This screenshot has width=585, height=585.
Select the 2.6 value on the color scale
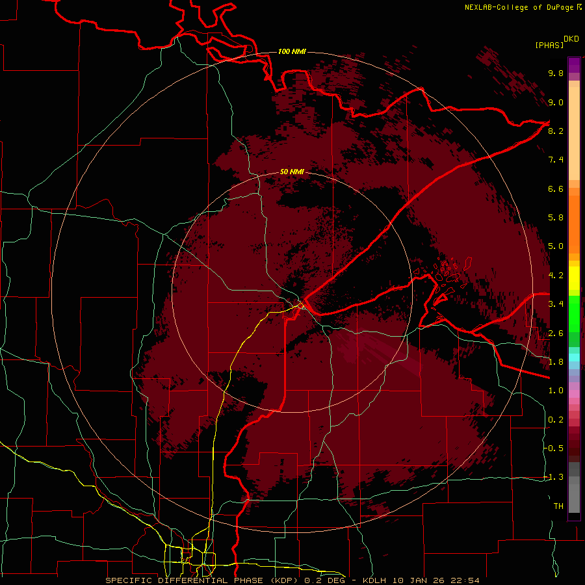[x=556, y=333]
